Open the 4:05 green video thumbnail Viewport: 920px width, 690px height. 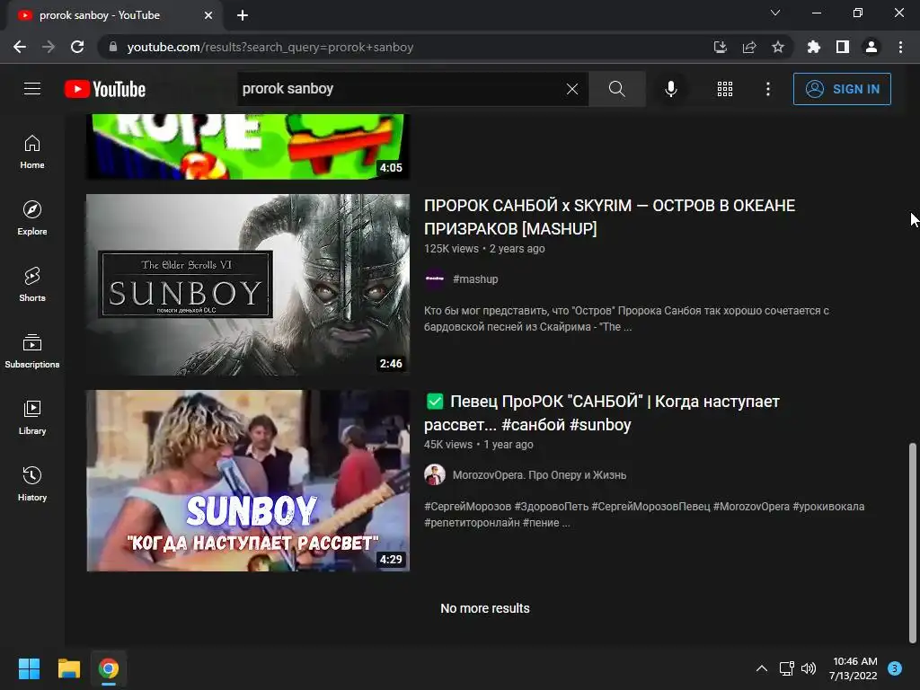pyautogui.click(x=248, y=146)
